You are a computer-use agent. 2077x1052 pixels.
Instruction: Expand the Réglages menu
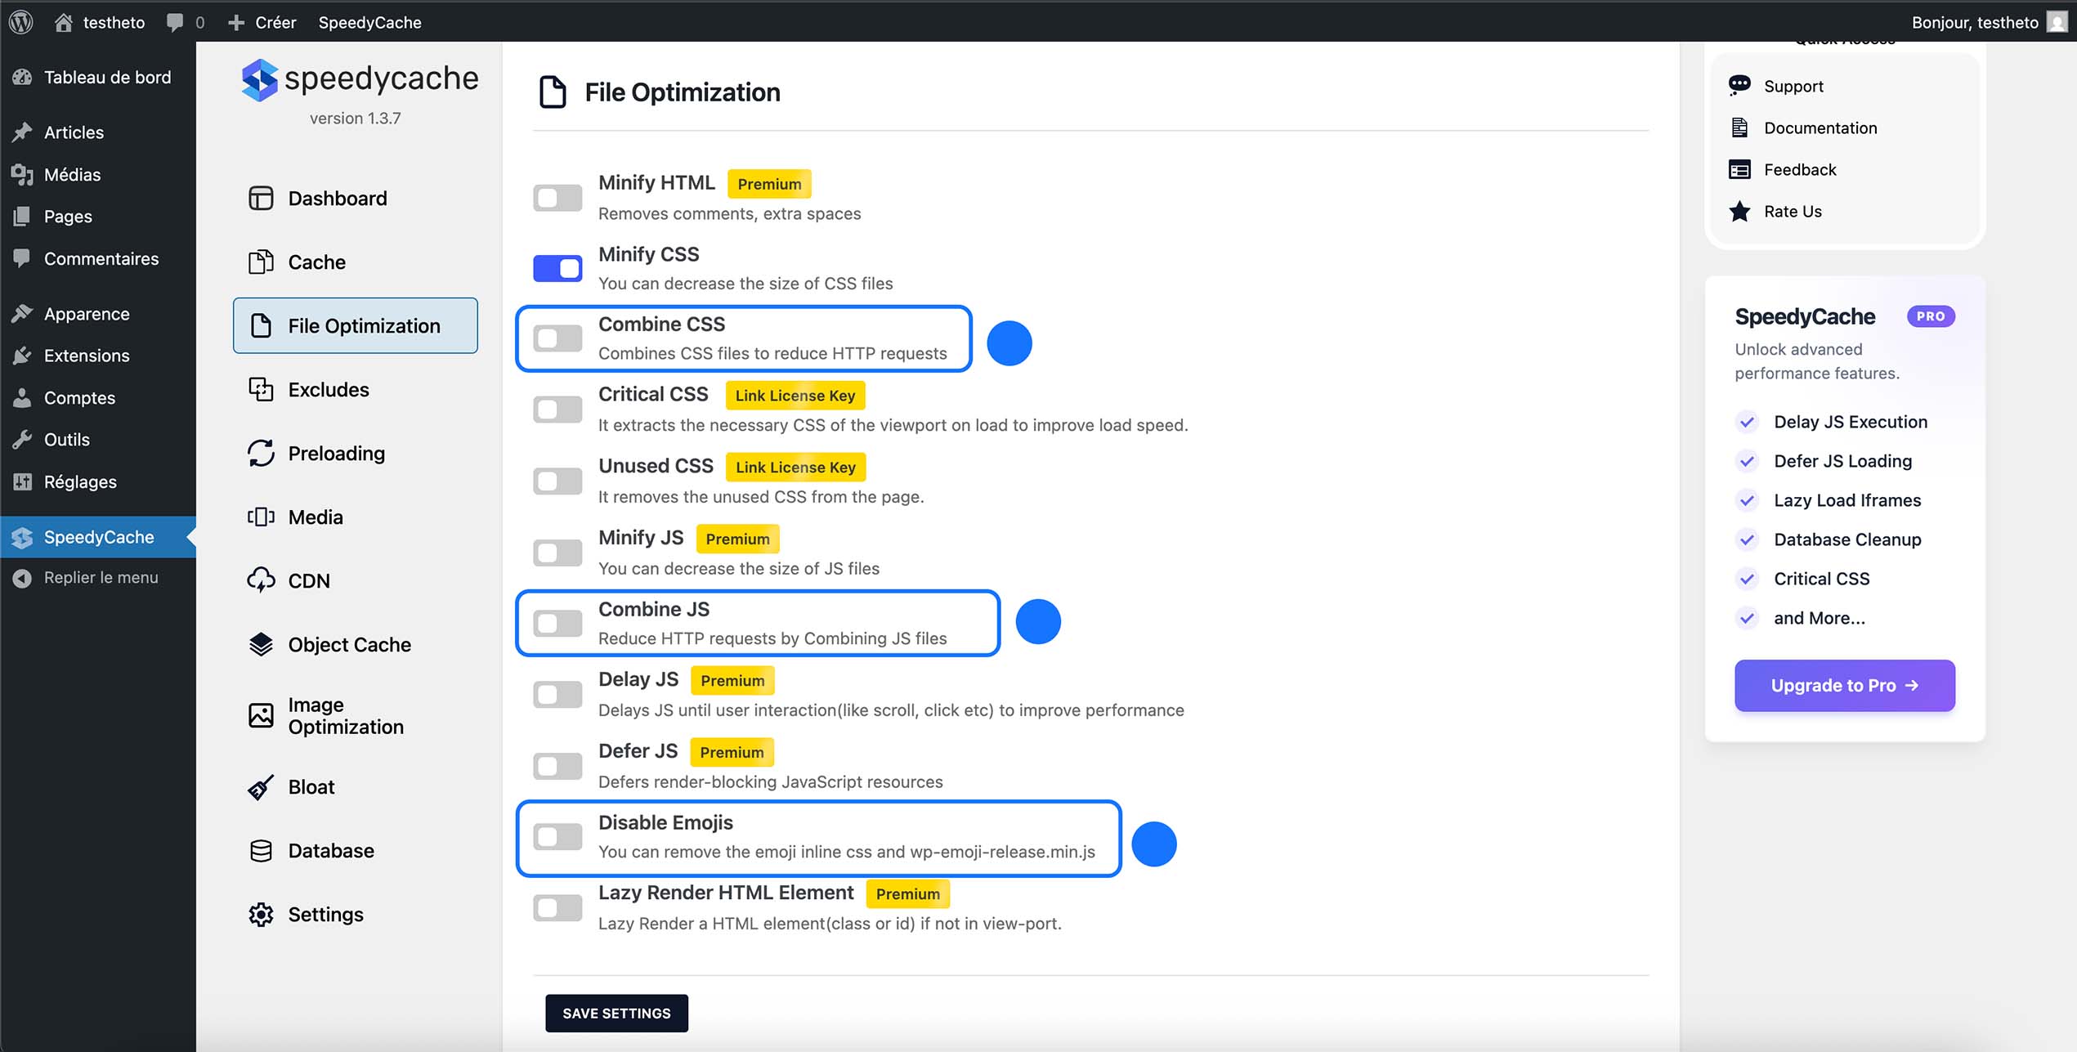point(79,481)
